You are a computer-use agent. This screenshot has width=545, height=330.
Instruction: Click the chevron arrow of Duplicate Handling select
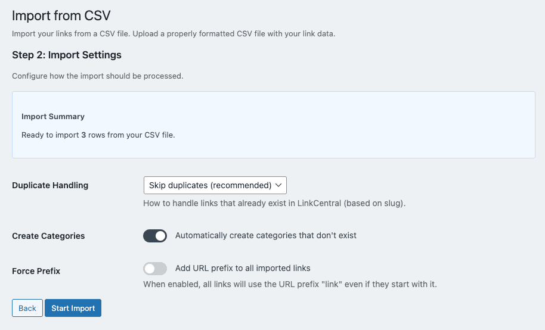278,185
